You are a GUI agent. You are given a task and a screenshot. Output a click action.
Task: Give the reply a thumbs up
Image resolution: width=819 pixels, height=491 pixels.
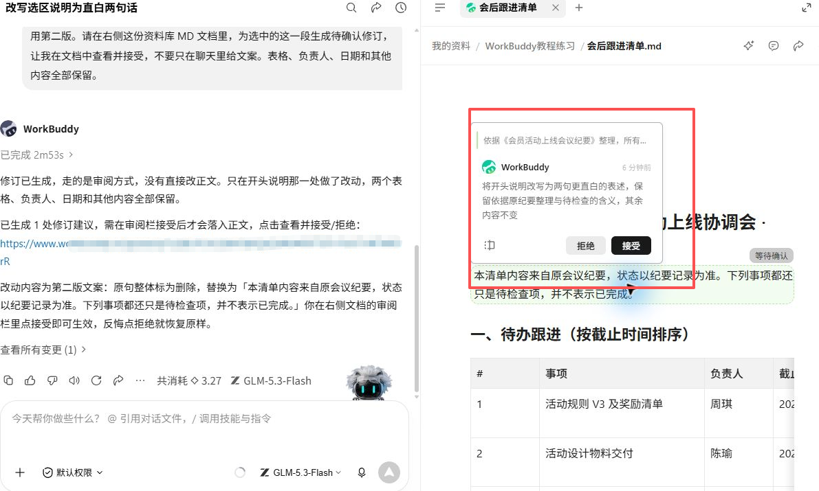30,380
